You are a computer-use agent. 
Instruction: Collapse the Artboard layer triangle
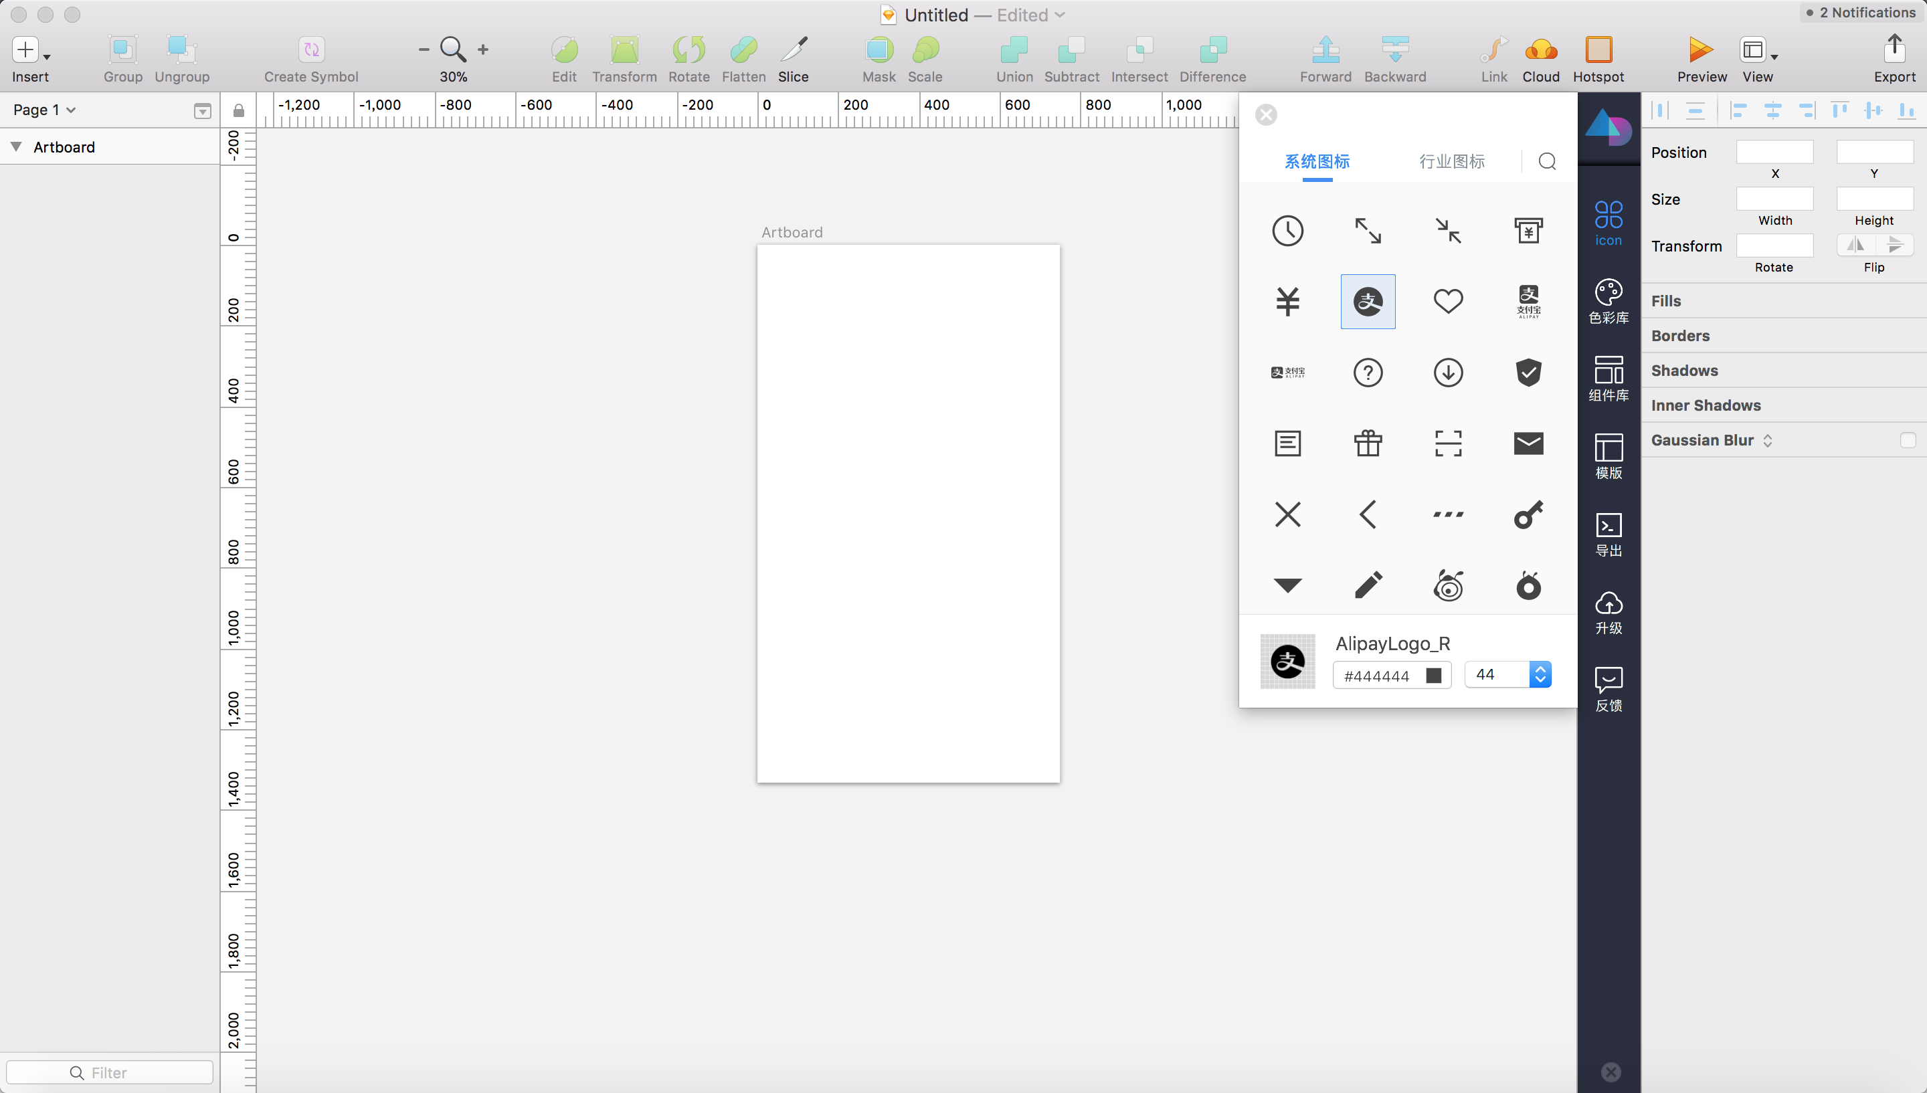click(16, 146)
